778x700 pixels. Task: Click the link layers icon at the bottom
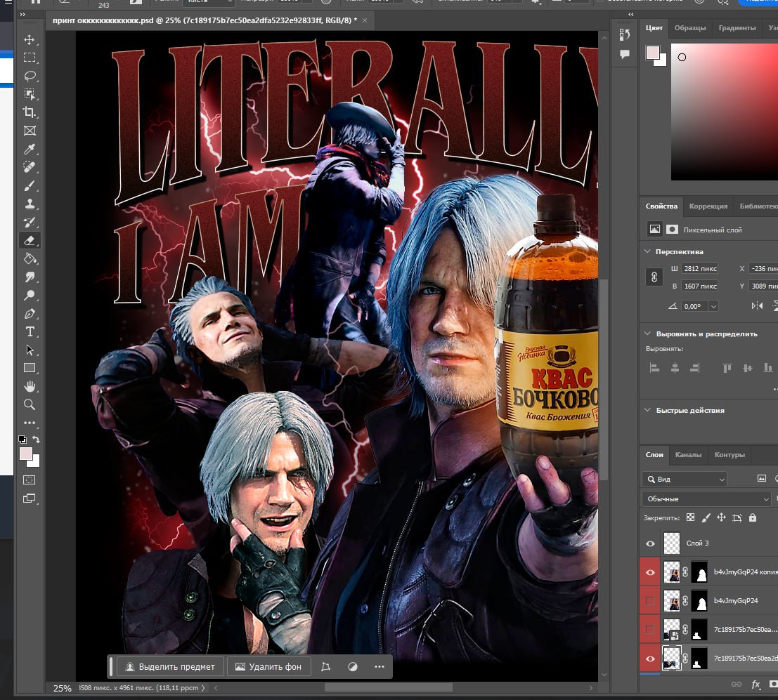tap(737, 684)
